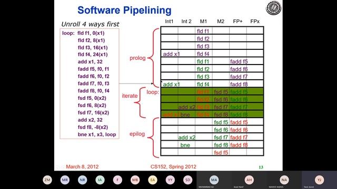Click the red 'prolog' label
Viewport: 337px width, 189px height.
(x=137, y=58)
